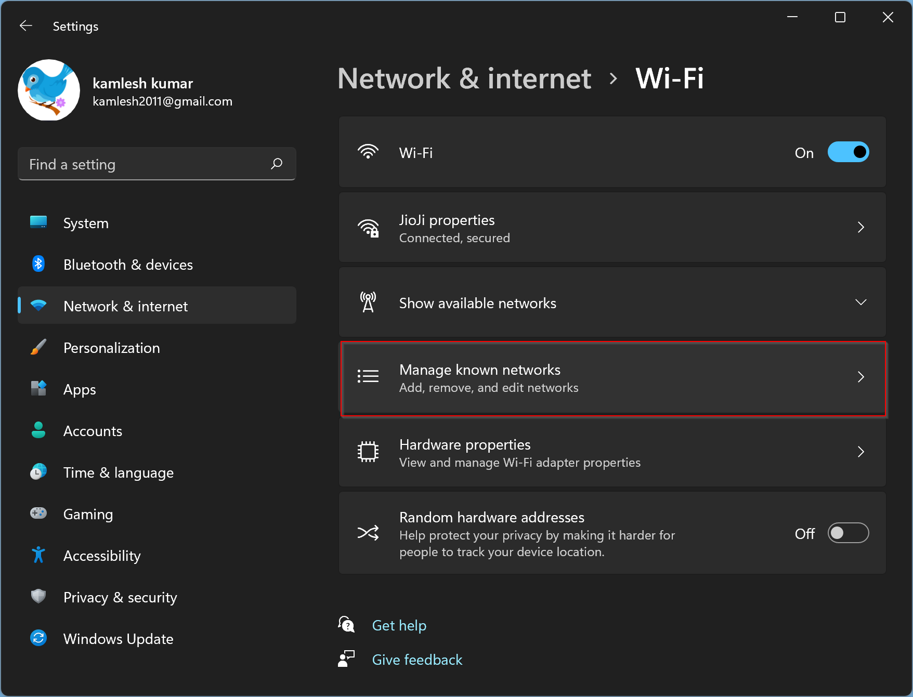
Task: Click the chip icon for Hardware properties
Action: (x=368, y=452)
